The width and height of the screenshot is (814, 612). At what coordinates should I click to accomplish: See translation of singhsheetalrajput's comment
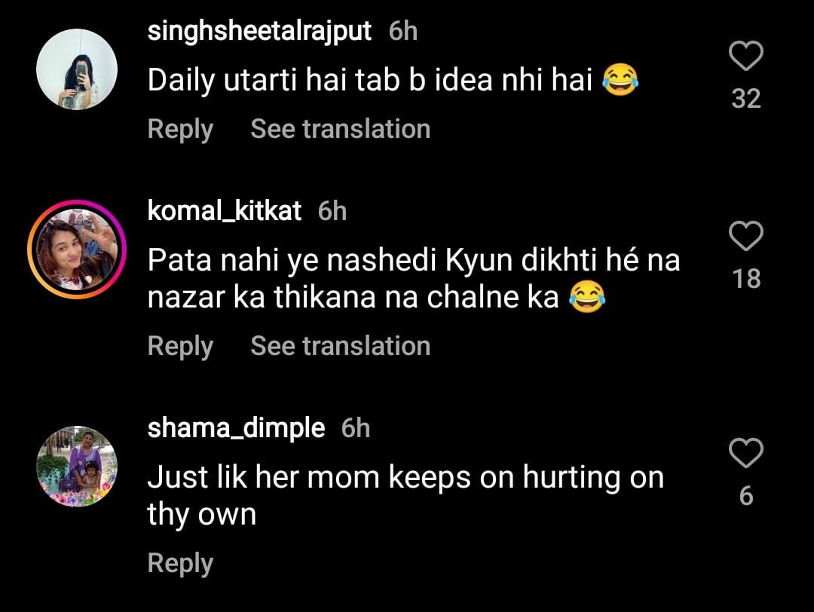pos(340,129)
